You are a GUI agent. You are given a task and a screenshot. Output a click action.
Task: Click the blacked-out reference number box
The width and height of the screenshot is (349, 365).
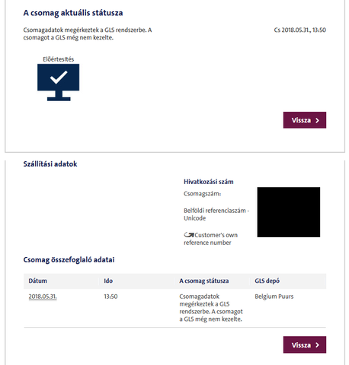coord(289,212)
